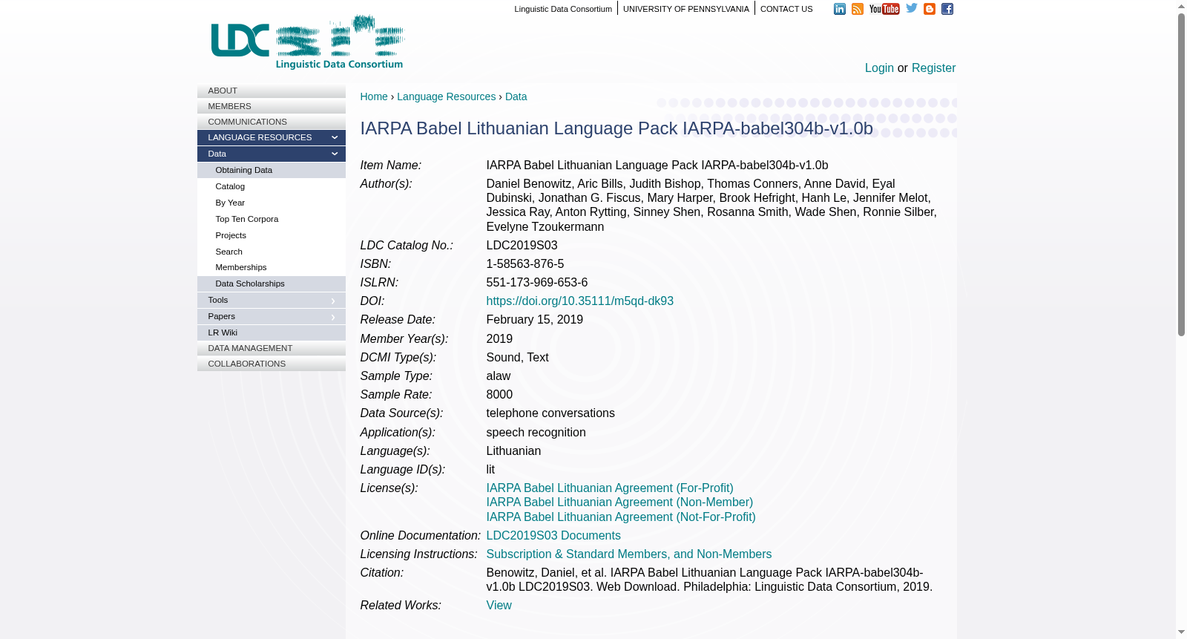Click the sample type value alaw
1187x639 pixels.
tap(499, 376)
